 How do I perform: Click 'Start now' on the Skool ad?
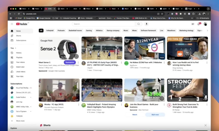(x=155, y=115)
